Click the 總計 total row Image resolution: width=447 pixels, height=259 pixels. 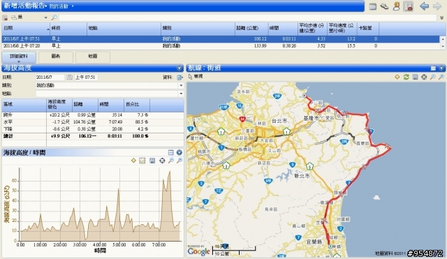click(x=93, y=136)
